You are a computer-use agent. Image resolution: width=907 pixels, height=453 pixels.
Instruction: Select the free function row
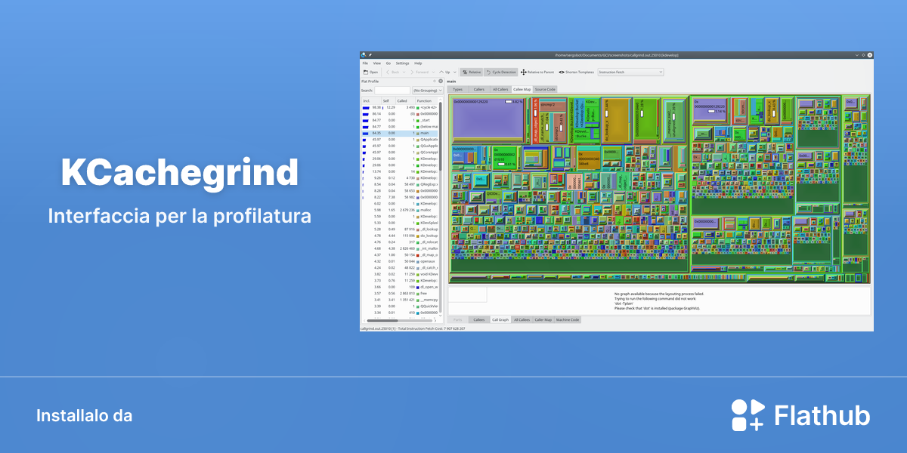tap(399, 294)
